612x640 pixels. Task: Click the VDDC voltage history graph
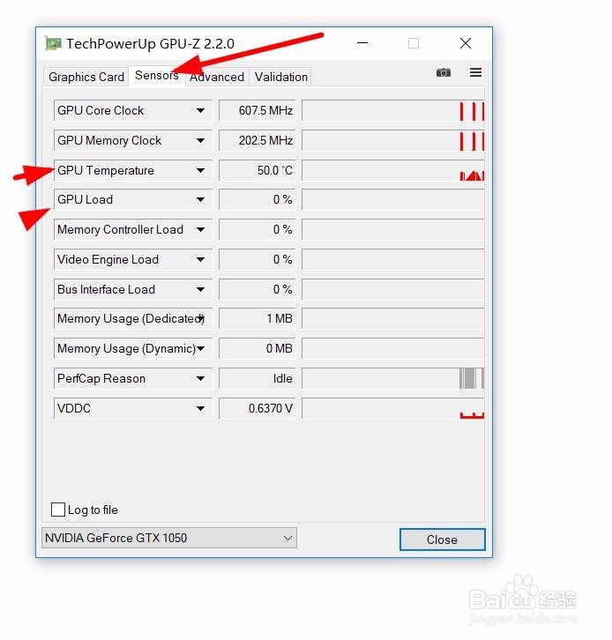pyautogui.click(x=393, y=408)
